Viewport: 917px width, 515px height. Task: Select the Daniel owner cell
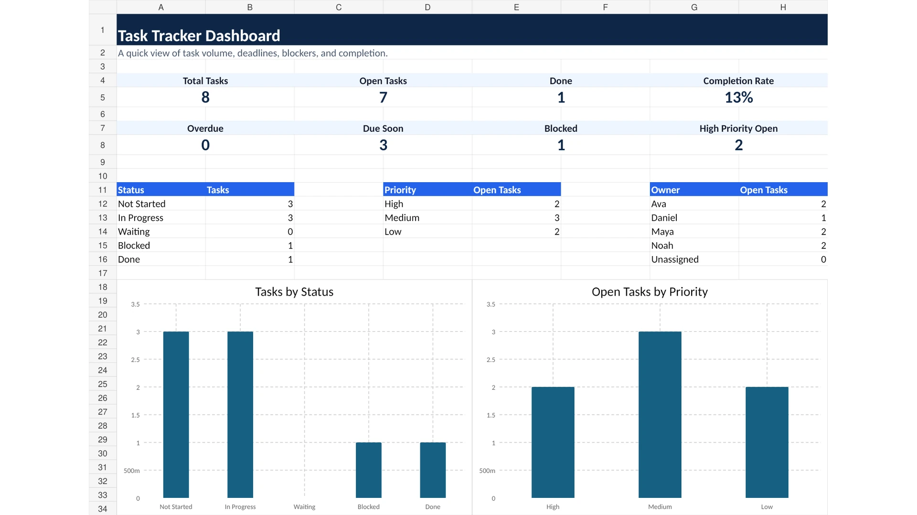pyautogui.click(x=694, y=217)
